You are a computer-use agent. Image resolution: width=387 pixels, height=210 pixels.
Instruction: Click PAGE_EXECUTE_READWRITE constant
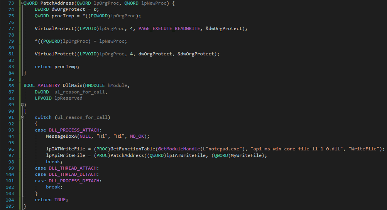pyautogui.click(x=169, y=28)
